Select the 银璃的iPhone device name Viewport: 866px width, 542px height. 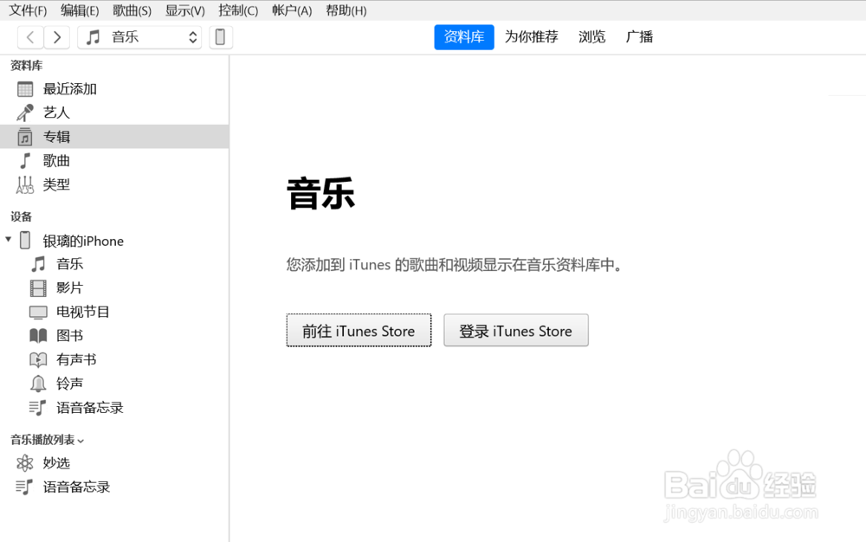point(83,242)
